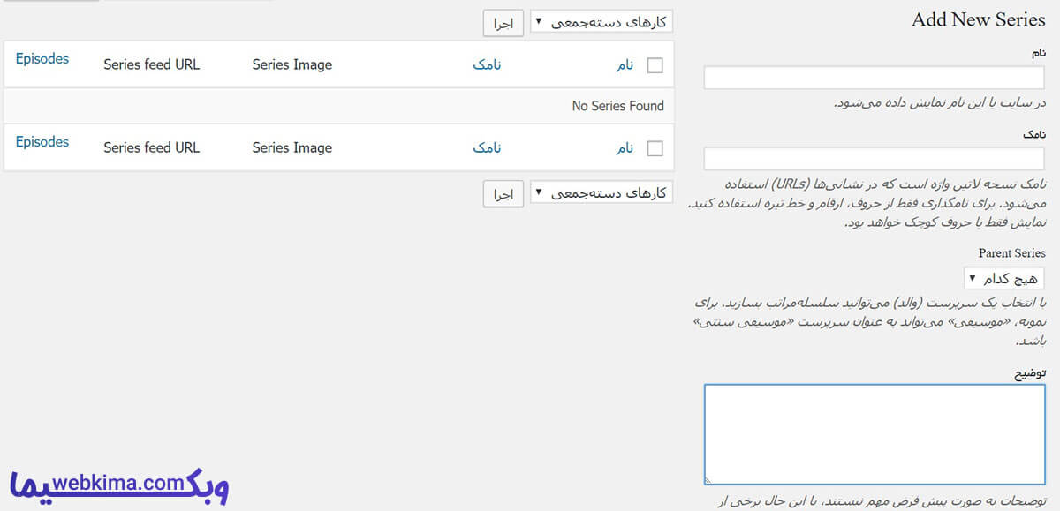Click 'Series Image' header column text
Viewport: 1060px width, 511px height.
(292, 64)
